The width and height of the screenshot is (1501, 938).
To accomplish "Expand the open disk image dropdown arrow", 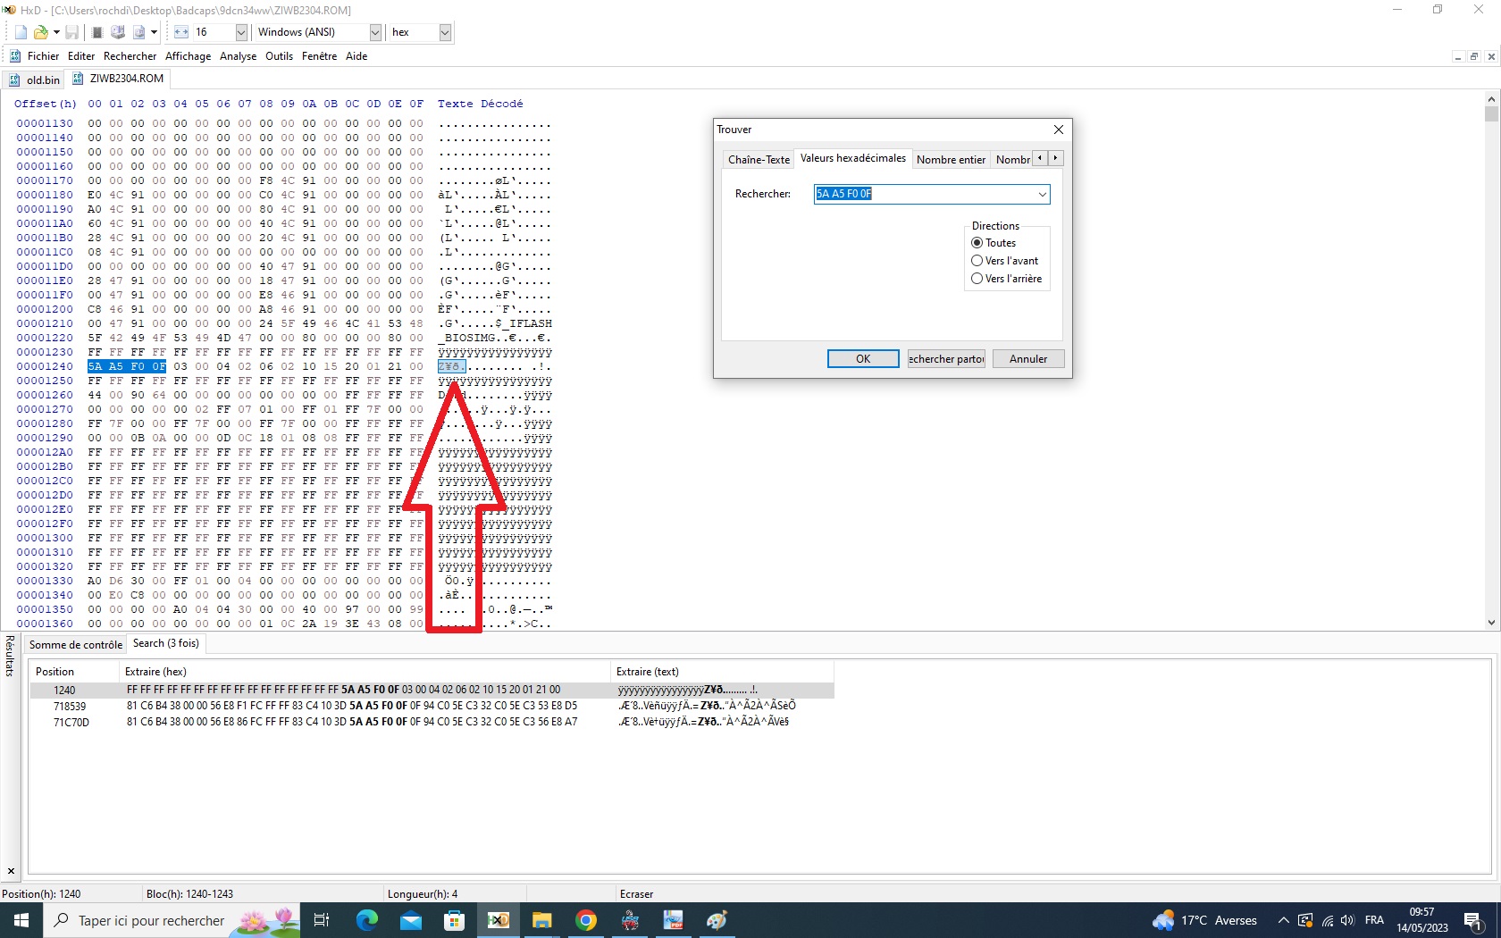I will (x=155, y=32).
